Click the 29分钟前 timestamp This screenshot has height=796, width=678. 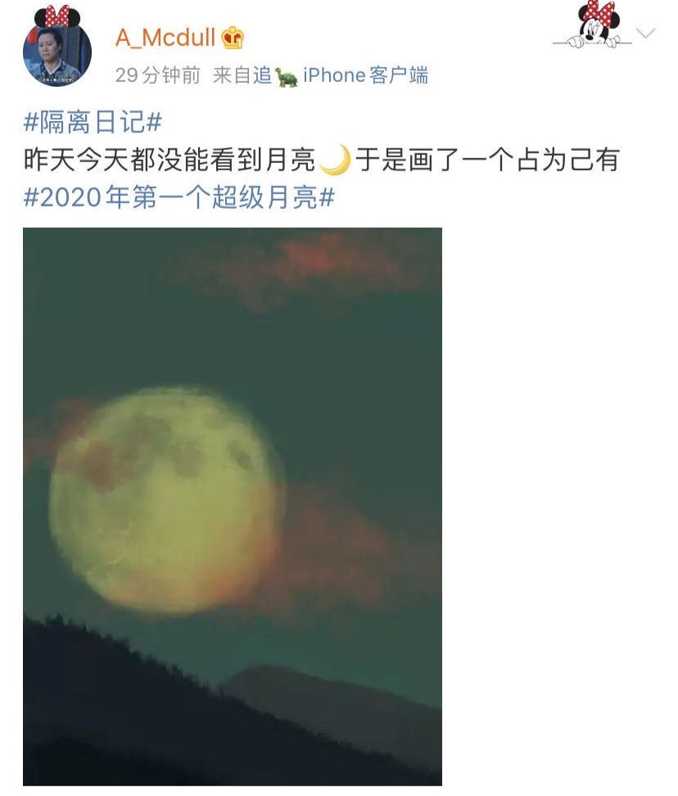158,75
